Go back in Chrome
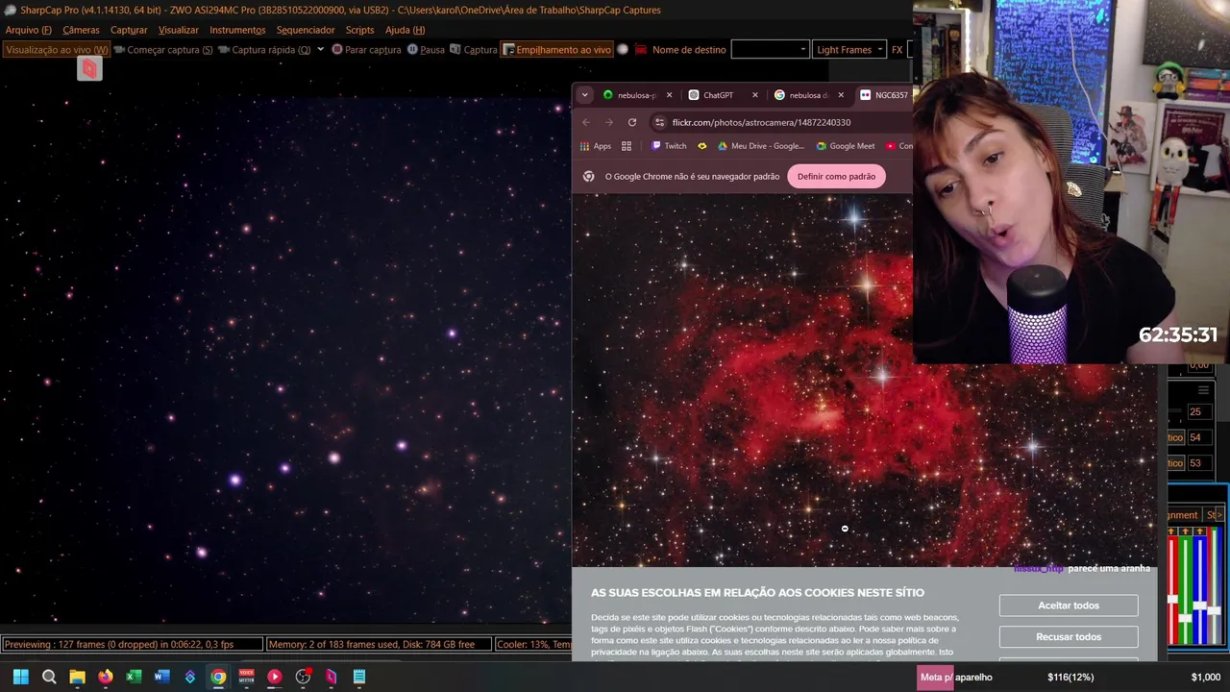The image size is (1230, 692). 586,122
